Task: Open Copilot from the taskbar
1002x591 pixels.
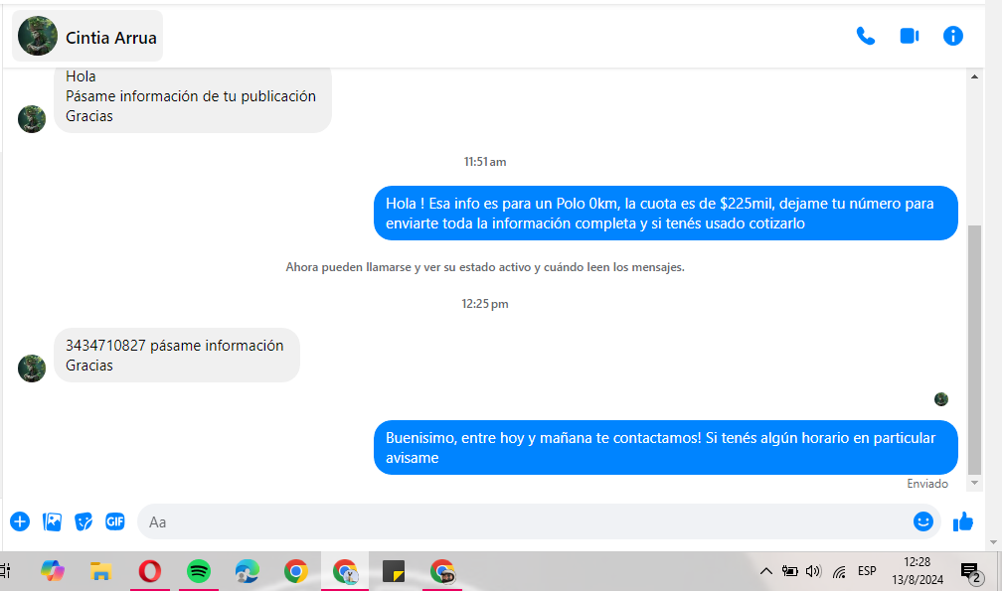Action: click(x=53, y=570)
